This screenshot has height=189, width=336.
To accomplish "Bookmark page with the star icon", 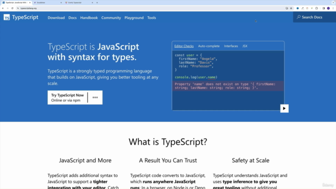I will (291, 8).
